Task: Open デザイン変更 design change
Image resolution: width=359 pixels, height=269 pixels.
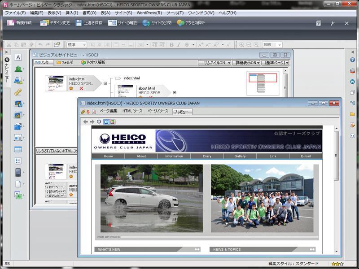Action: pyautogui.click(x=55, y=23)
